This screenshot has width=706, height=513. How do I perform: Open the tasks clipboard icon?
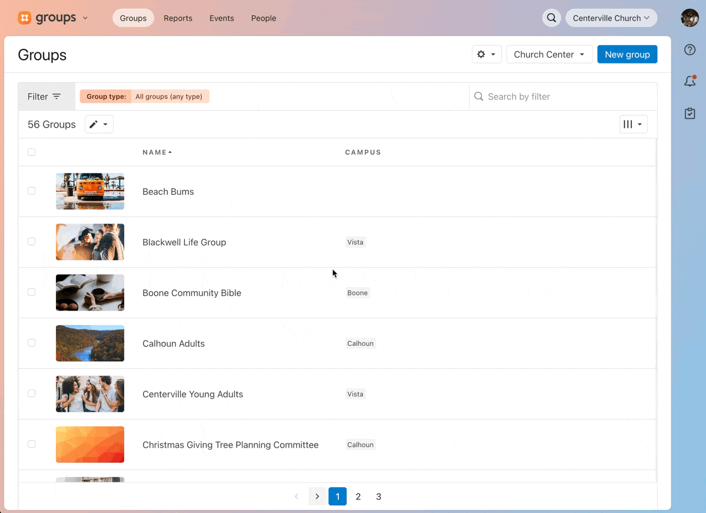click(690, 114)
